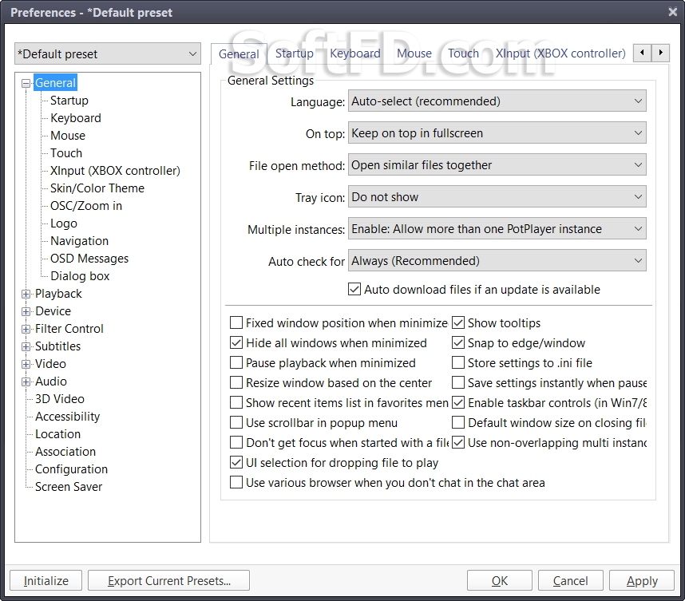The width and height of the screenshot is (685, 601).
Task: Apply the current settings
Action: [642, 580]
